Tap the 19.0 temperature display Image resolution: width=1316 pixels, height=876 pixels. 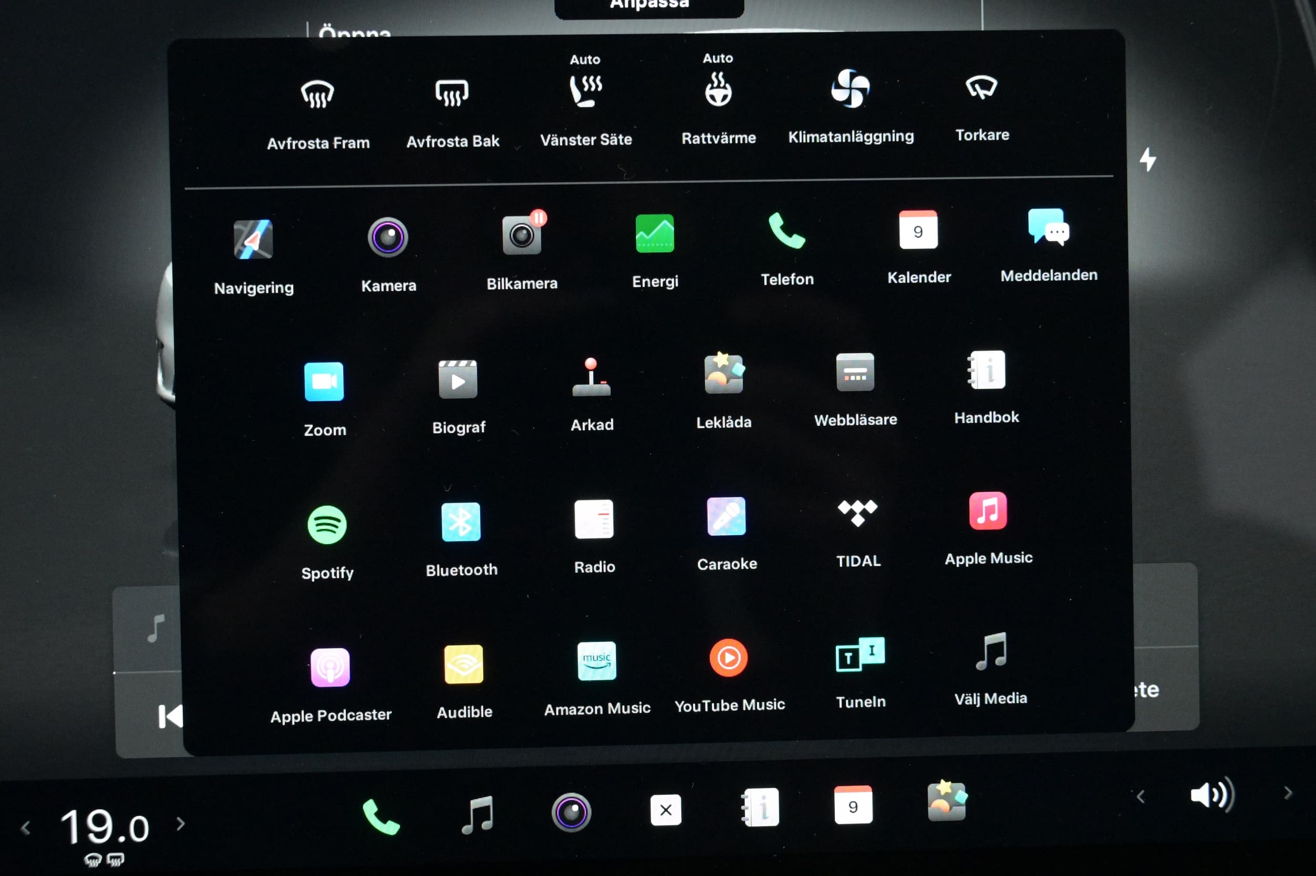pyautogui.click(x=104, y=827)
